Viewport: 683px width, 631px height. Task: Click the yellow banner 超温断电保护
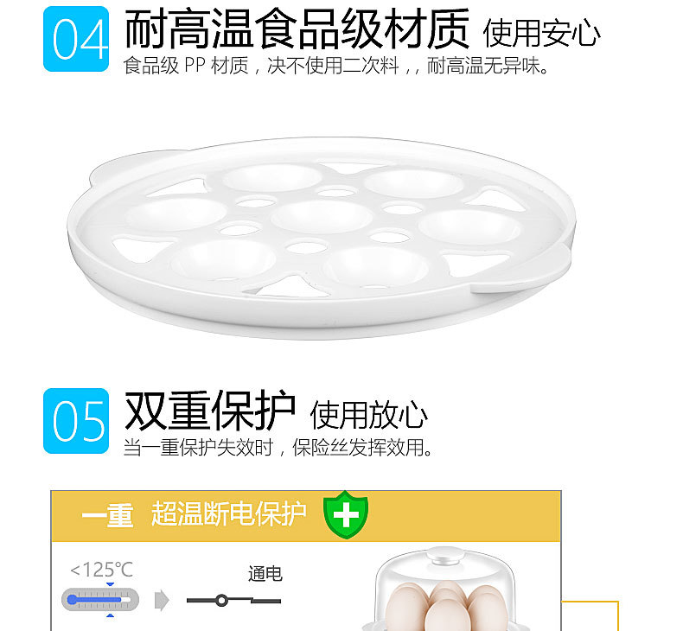[306, 516]
